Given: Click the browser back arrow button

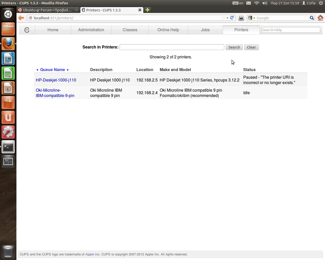Looking at the screenshot, I should coord(21,18).
